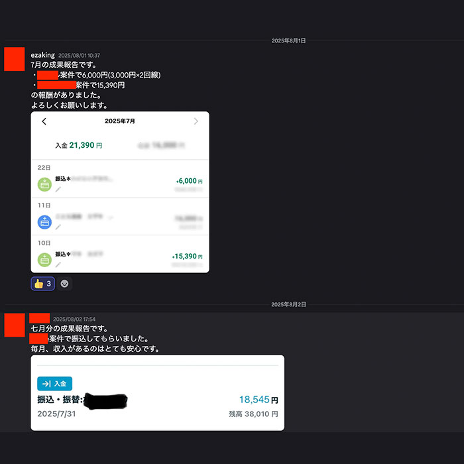Open the add reaction smiley button

(64, 284)
